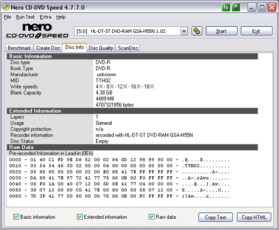Click the green save floppy disk icon
279x230 pixels.
(236, 8)
